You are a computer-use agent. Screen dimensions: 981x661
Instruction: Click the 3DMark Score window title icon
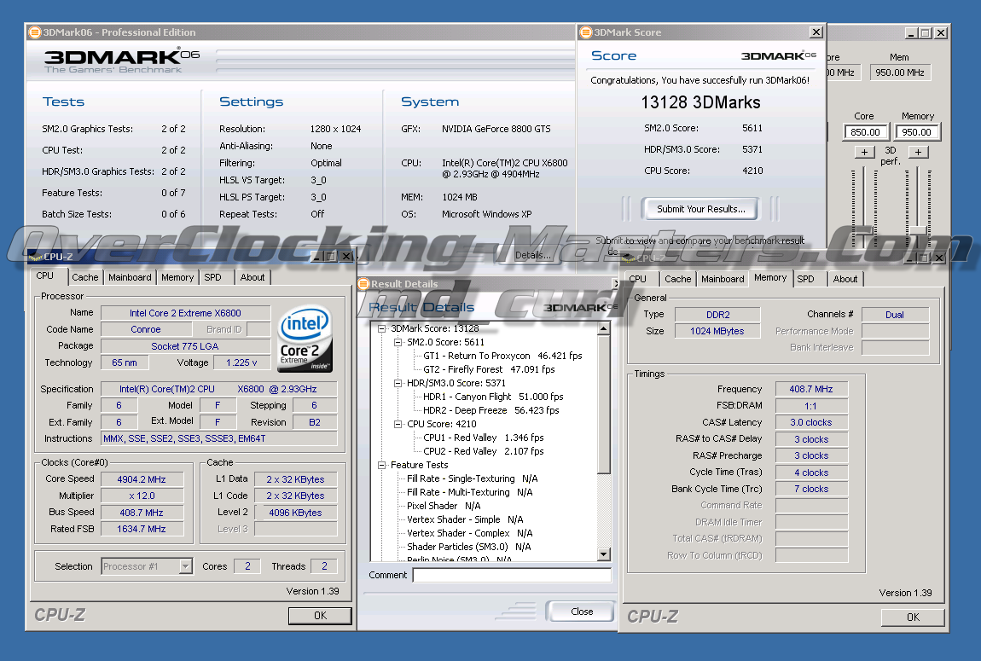tap(585, 32)
